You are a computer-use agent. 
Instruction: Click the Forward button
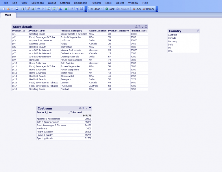click(x=123, y=9)
